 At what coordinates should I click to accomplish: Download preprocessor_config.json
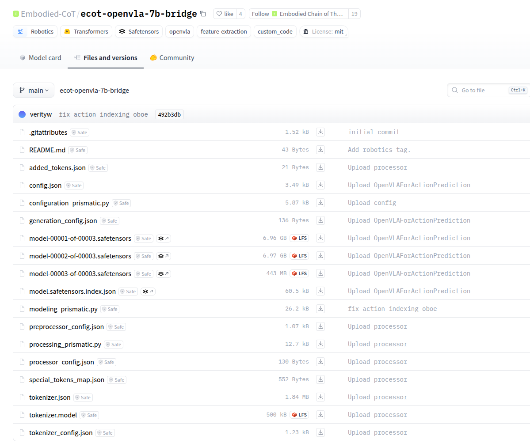click(x=320, y=326)
